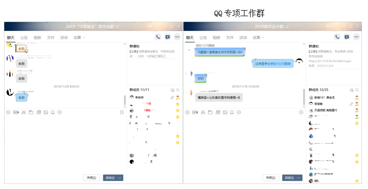Click the notification bell icon in the right chat
This screenshot has height=189, width=368.
232,112
